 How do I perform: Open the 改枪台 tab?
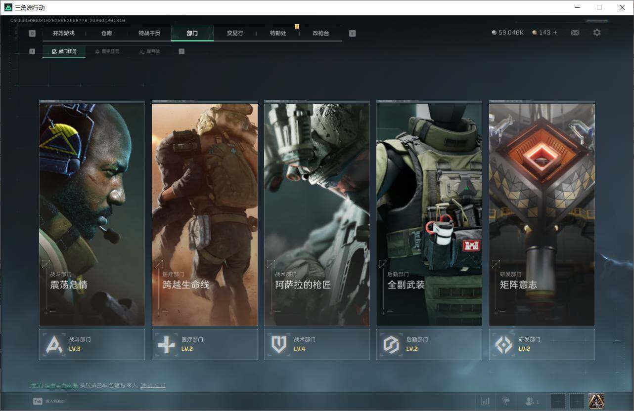pyautogui.click(x=320, y=33)
